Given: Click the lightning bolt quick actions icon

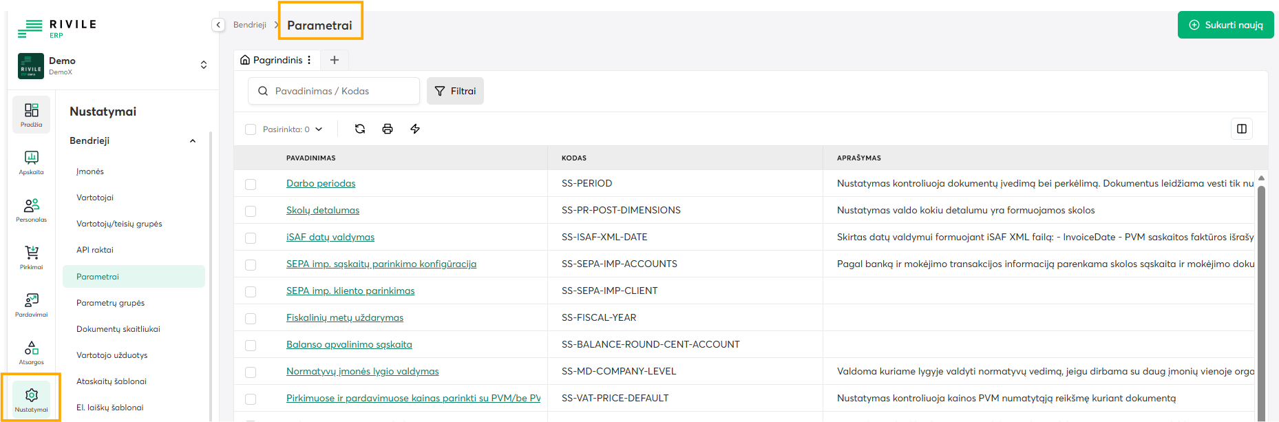Looking at the screenshot, I should click(415, 129).
